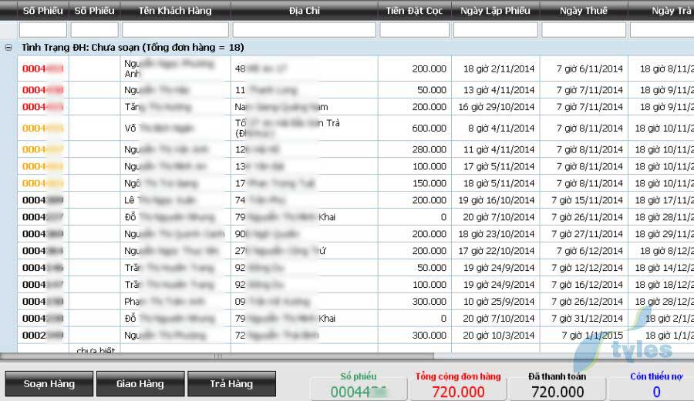Sort by the 'Địa Chỉ' column header
Screen dimensions: 694x401
click(304, 11)
